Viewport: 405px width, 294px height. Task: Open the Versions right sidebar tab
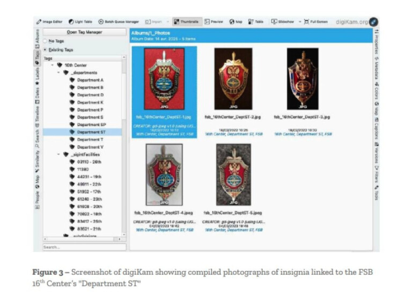377,152
